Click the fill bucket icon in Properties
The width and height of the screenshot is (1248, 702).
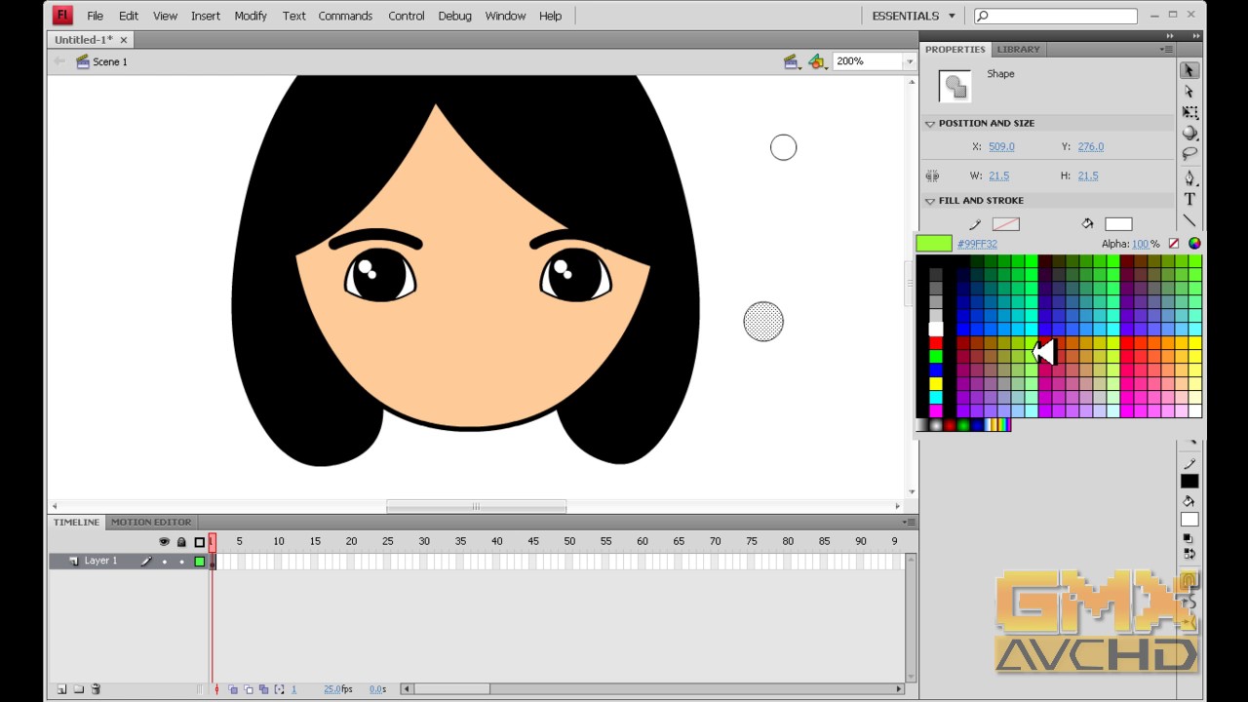click(x=1087, y=224)
